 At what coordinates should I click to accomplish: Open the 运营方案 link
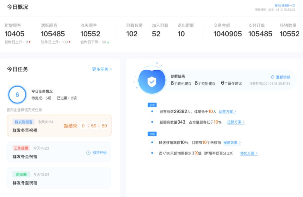(227, 112)
